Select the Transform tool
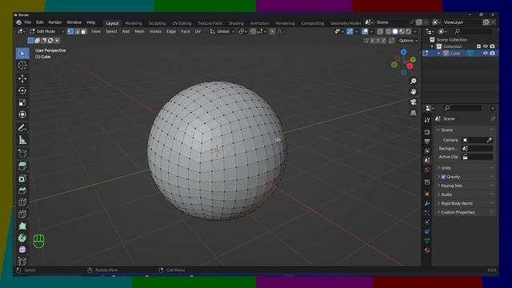 pos(22,114)
